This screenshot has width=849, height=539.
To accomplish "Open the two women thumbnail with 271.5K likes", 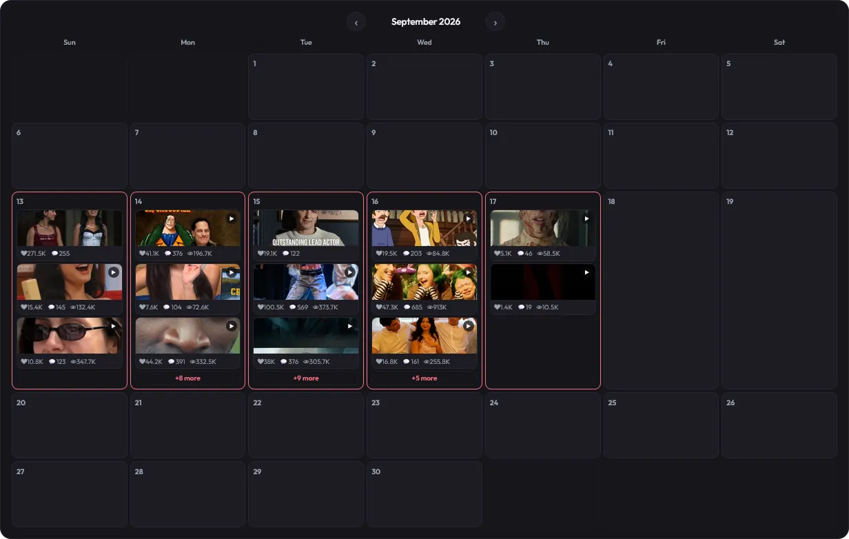I will point(70,228).
